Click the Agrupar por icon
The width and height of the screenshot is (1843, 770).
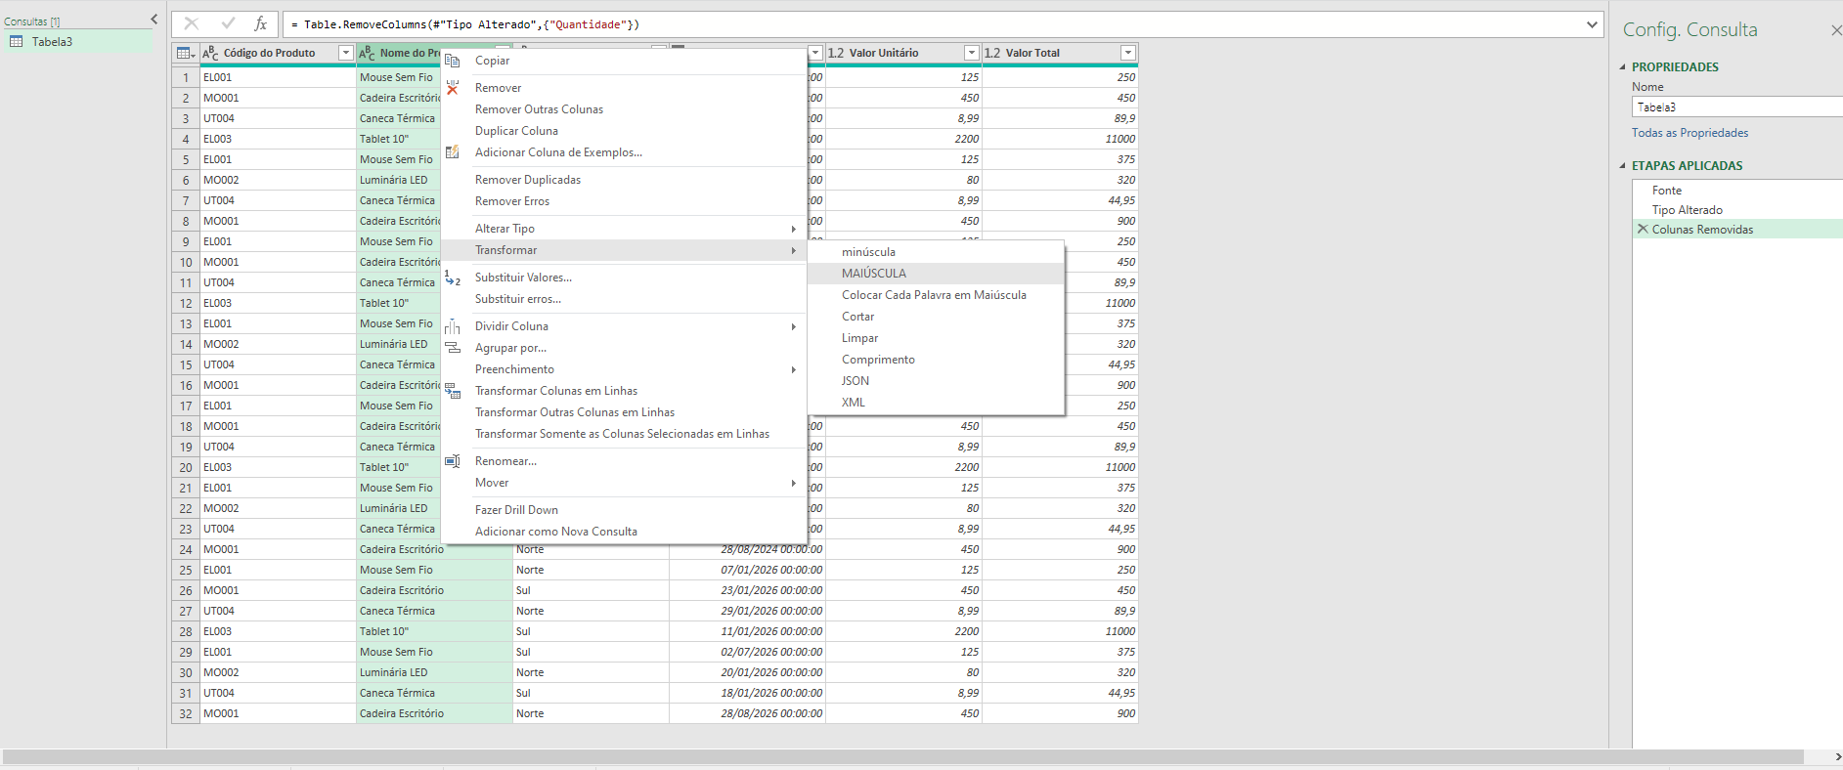pyautogui.click(x=453, y=348)
